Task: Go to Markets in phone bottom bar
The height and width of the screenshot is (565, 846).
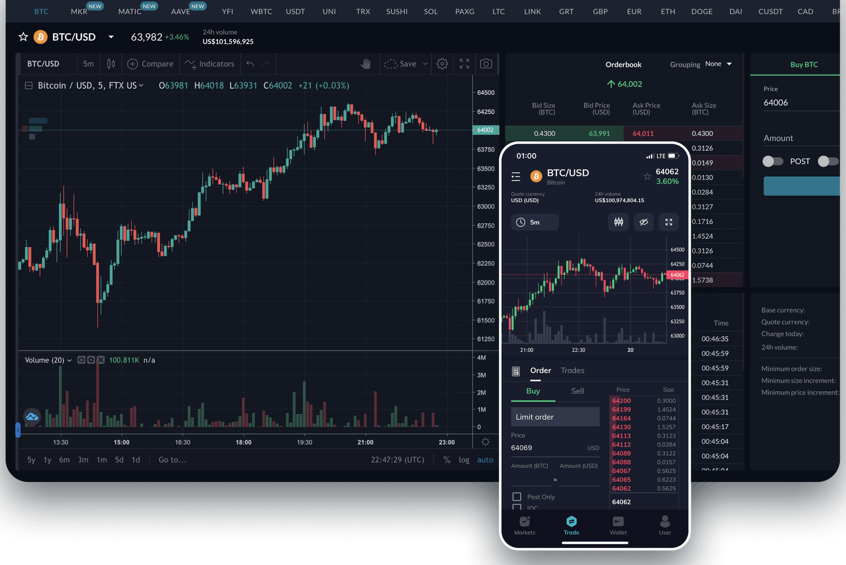Action: [x=525, y=525]
